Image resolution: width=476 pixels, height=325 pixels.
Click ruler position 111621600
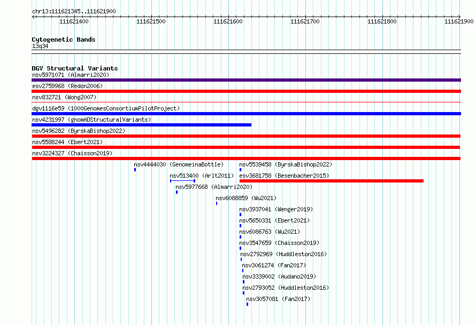(228, 21)
